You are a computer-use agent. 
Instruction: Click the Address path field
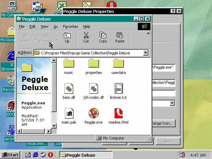pos(88,53)
